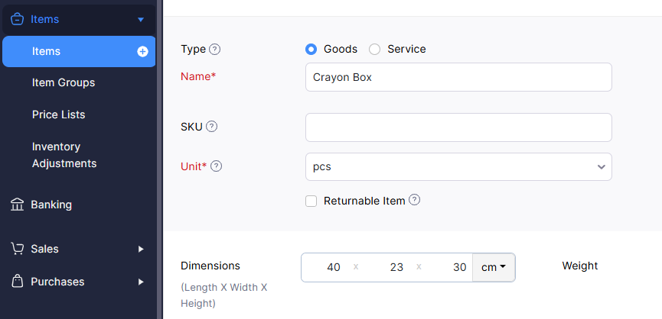Click the Items basket icon in sidebar
Viewport: 662px width, 319px height.
click(x=17, y=19)
